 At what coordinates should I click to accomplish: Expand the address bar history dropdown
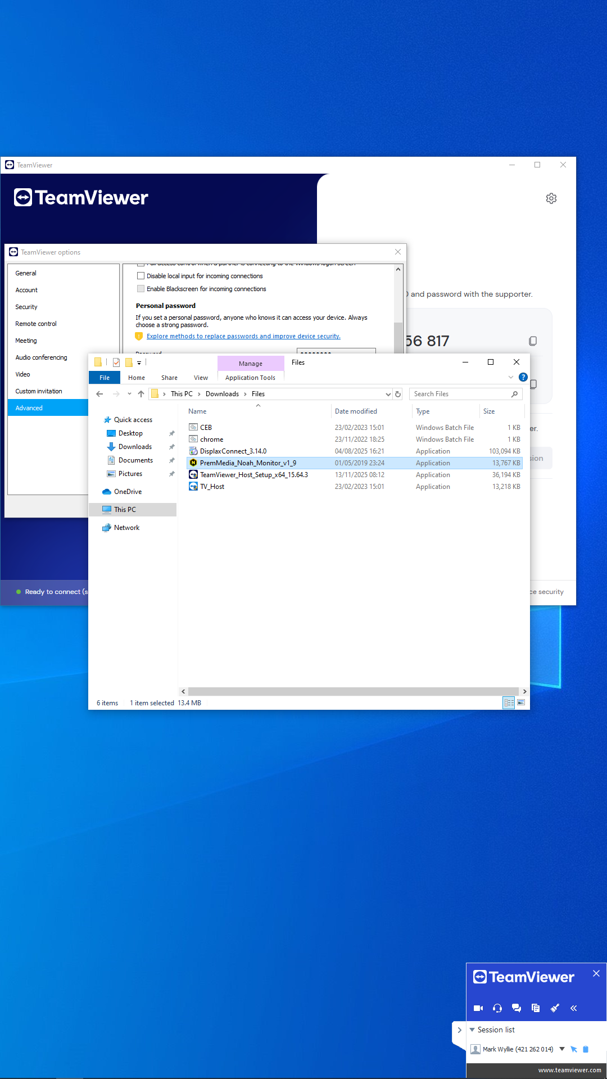[x=388, y=394]
